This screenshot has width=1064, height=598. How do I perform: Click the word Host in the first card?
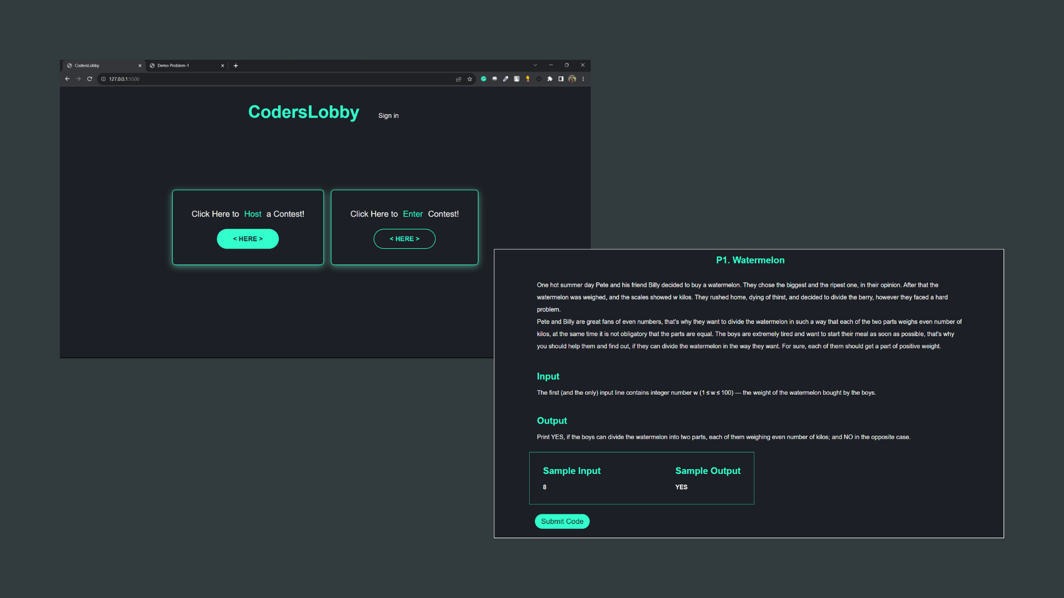click(253, 214)
